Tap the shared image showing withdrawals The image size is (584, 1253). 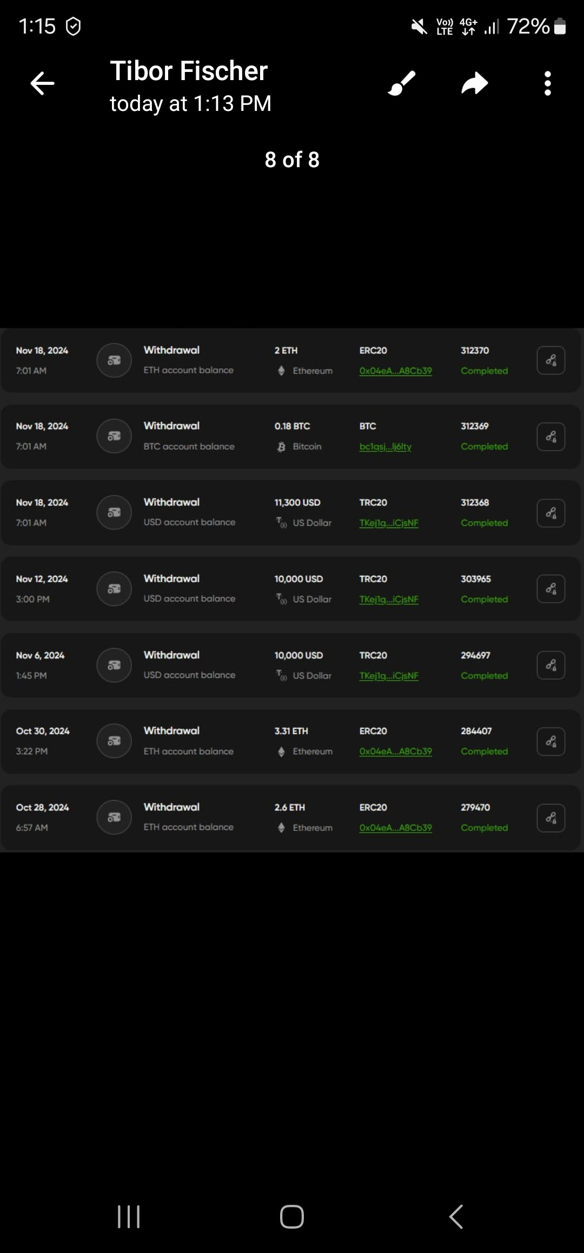pyautogui.click(x=292, y=590)
